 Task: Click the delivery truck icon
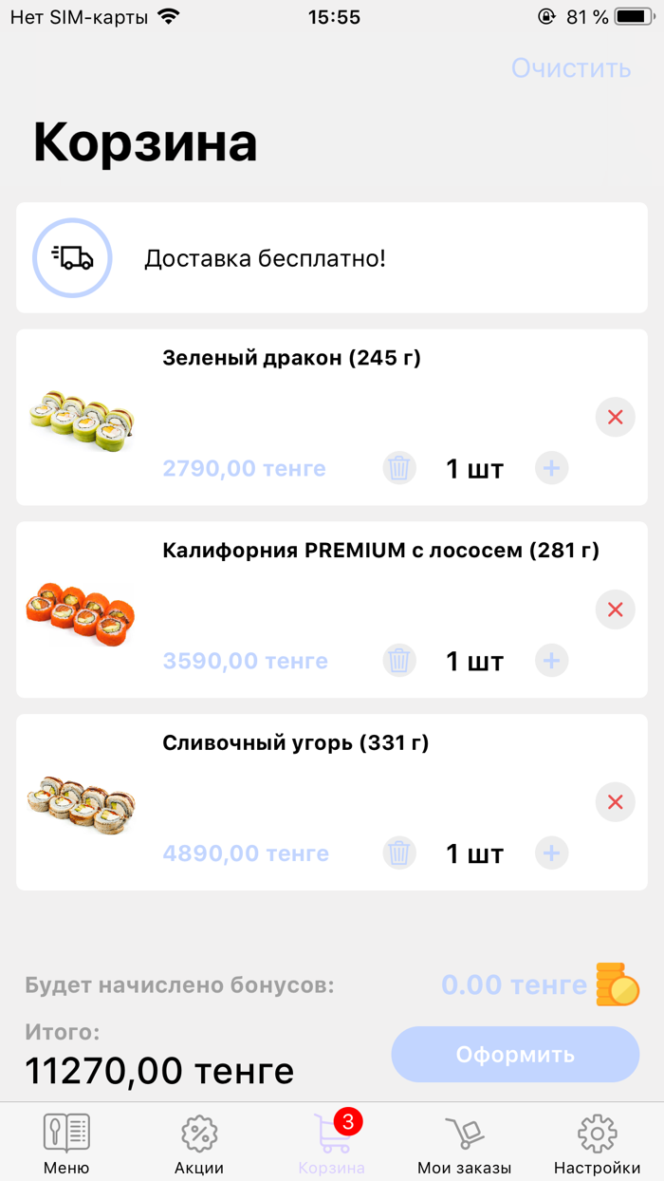[x=72, y=257]
